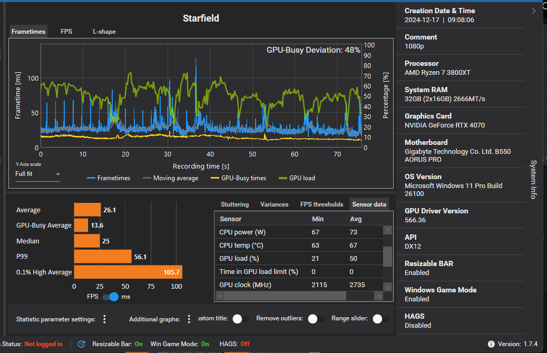
Task: Click the sensor table scroll down arrow
Action: (387, 287)
